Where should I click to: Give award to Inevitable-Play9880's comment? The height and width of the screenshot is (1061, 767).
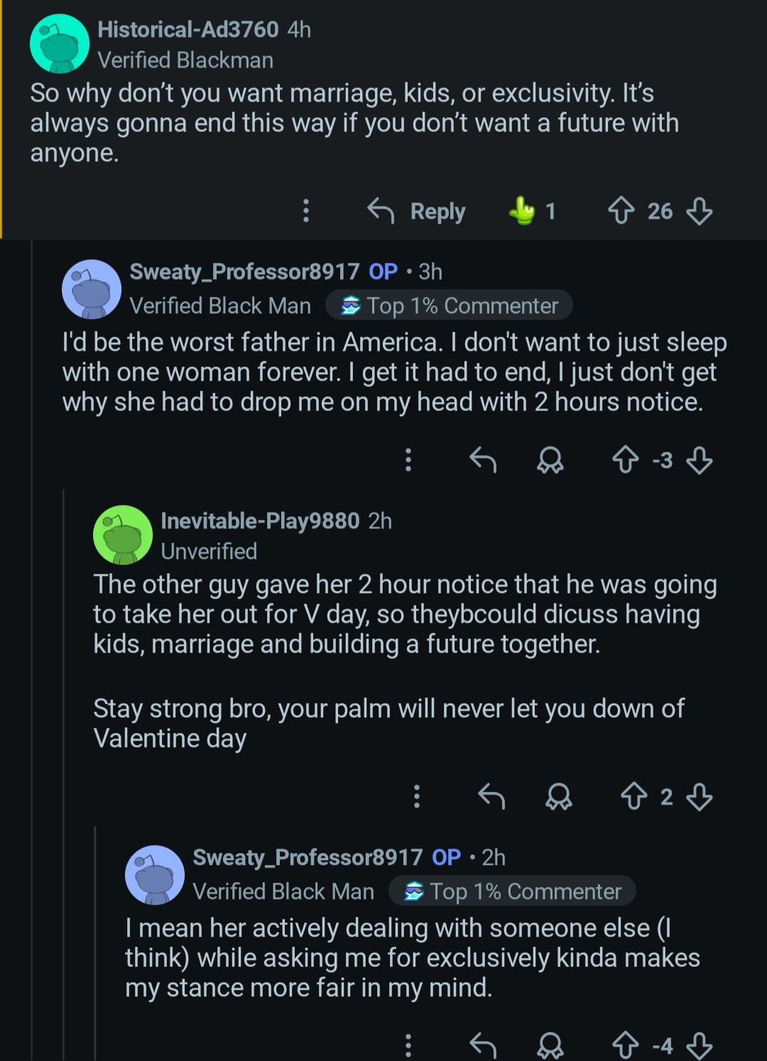tap(559, 797)
